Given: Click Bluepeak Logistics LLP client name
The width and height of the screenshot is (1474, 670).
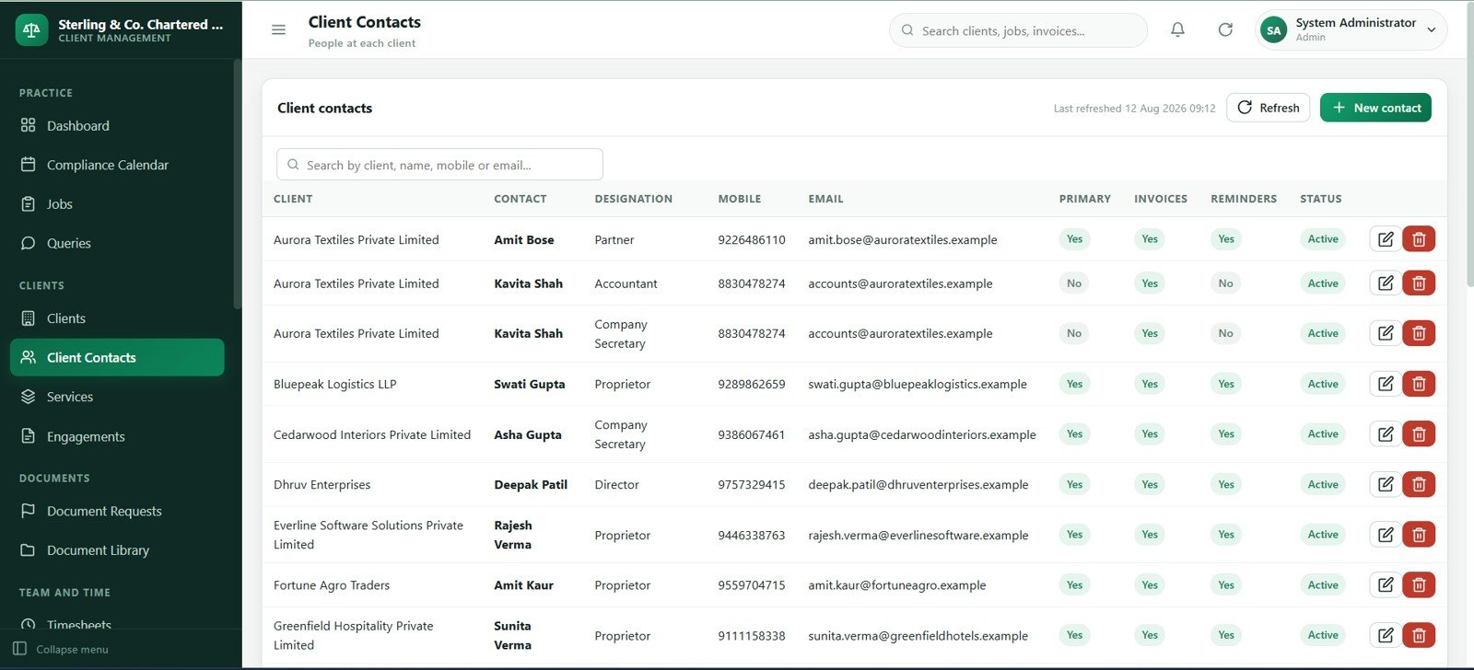Looking at the screenshot, I should [335, 385].
